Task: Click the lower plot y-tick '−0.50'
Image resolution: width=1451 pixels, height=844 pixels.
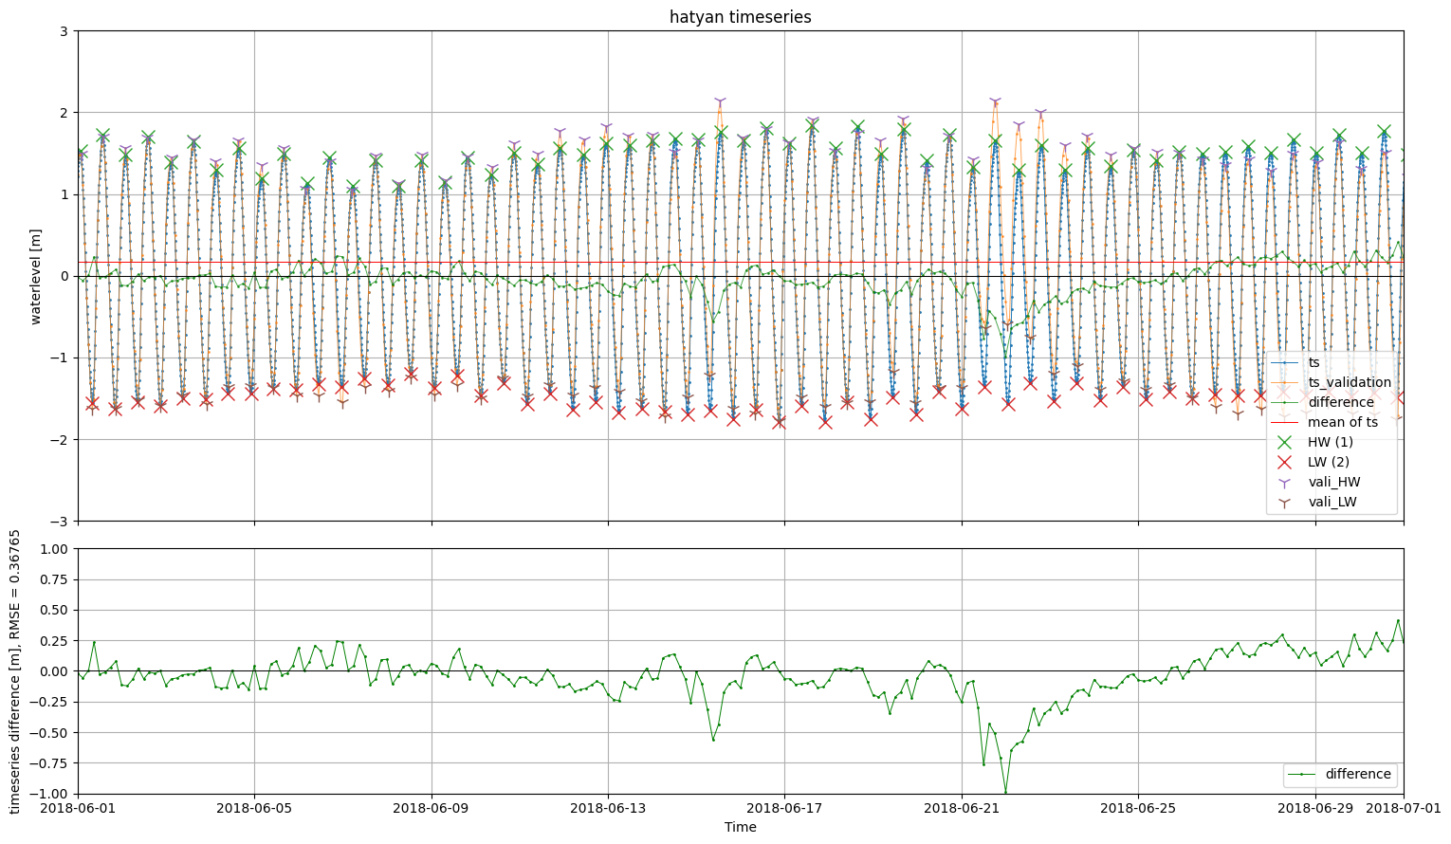Action: [50, 733]
